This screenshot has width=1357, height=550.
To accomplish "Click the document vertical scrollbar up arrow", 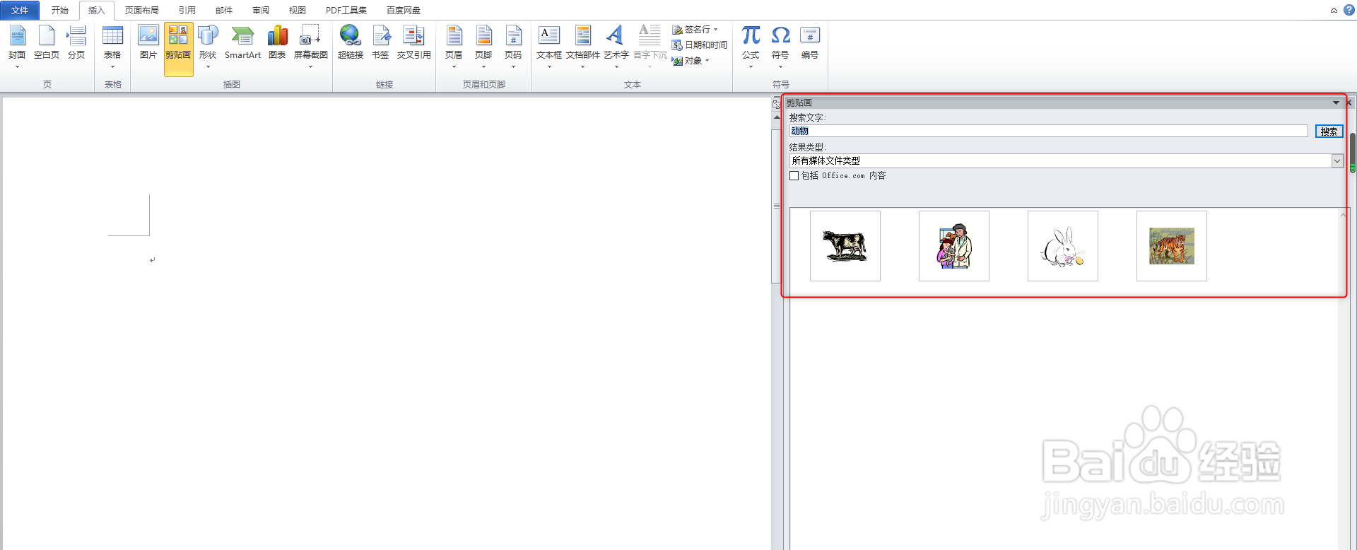I will point(777,117).
